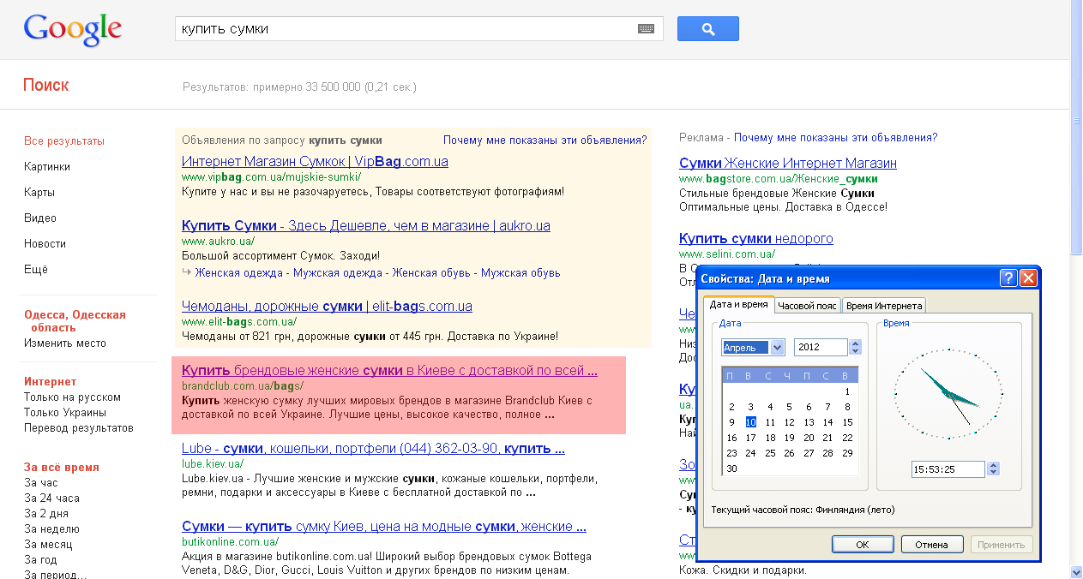
Task: Open Картинки search category
Action: point(47,167)
